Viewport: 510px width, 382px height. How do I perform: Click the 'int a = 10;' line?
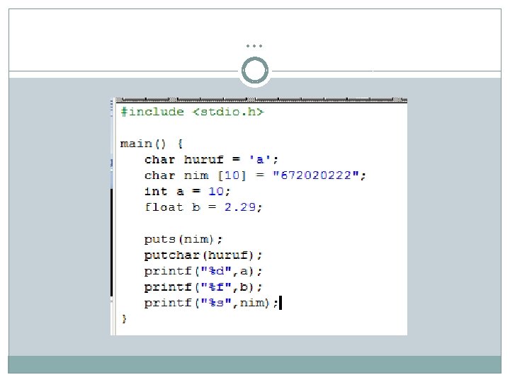click(x=187, y=191)
